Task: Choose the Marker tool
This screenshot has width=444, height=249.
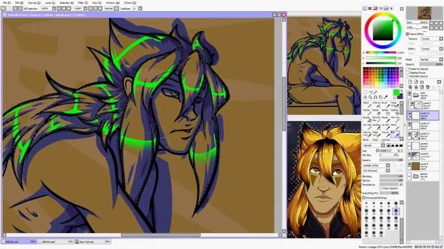Action: coord(367,112)
